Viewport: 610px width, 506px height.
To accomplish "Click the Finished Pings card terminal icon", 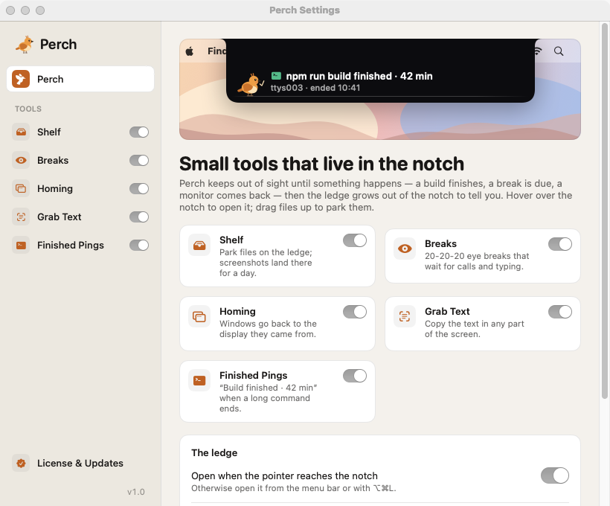I will [199, 380].
